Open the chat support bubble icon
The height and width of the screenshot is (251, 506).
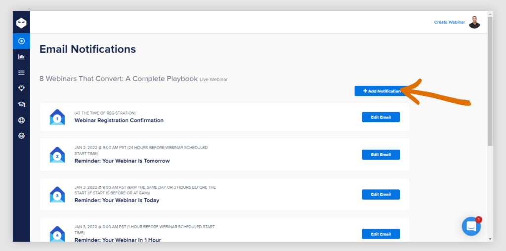471,226
